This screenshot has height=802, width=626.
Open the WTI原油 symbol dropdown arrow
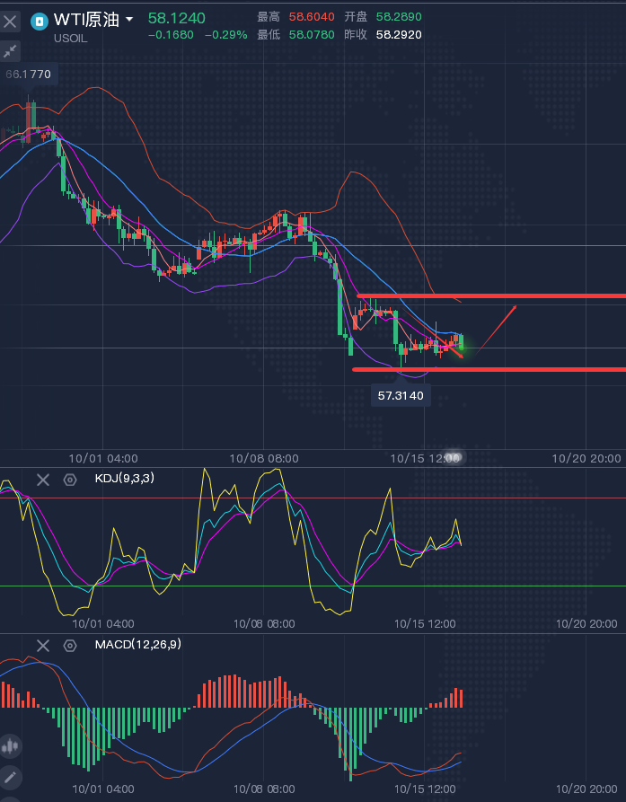pos(129,20)
